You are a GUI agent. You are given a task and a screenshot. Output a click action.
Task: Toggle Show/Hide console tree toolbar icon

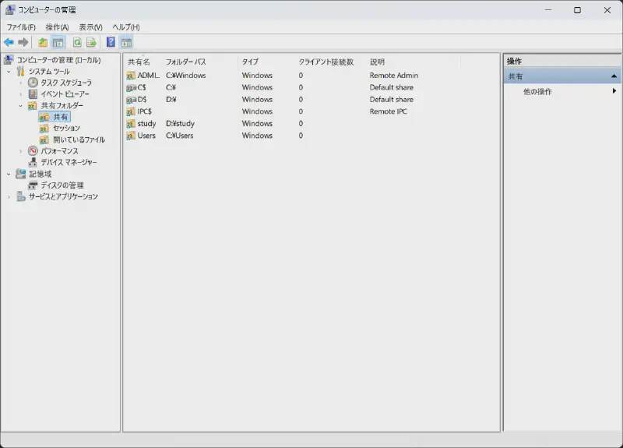[58, 42]
